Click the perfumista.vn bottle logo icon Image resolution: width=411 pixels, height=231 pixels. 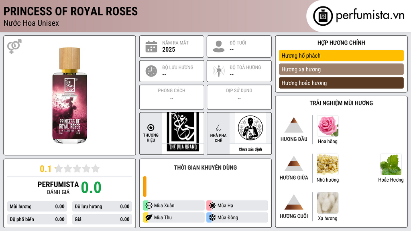323,16
